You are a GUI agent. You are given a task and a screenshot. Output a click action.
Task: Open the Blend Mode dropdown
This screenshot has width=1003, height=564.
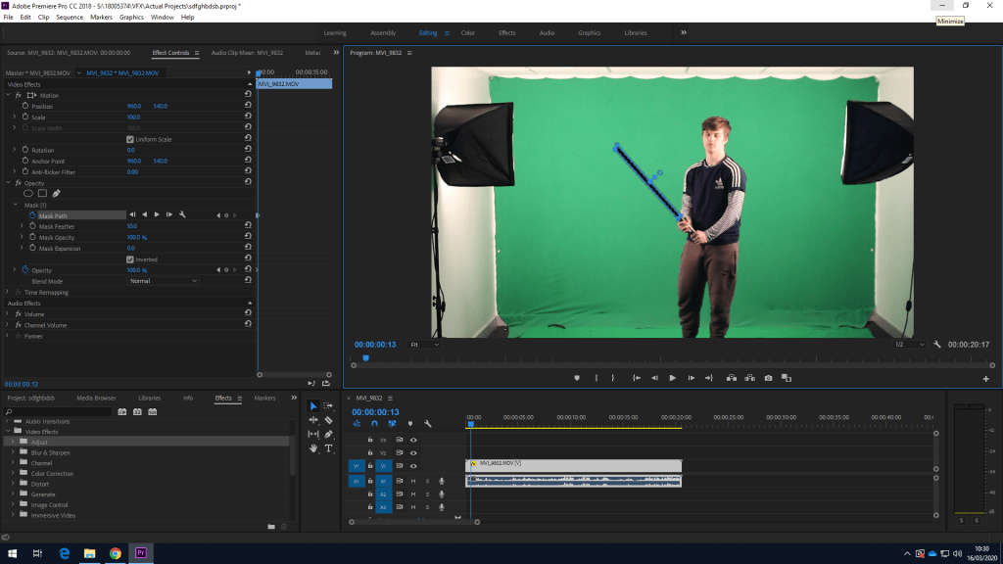[163, 281]
